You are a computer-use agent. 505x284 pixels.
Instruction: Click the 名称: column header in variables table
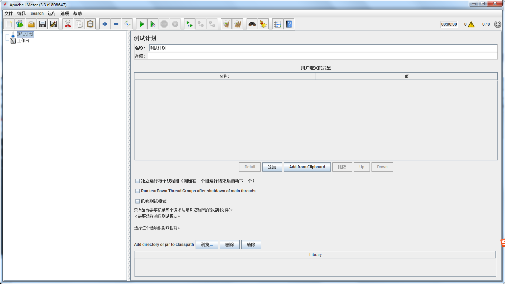point(225,76)
